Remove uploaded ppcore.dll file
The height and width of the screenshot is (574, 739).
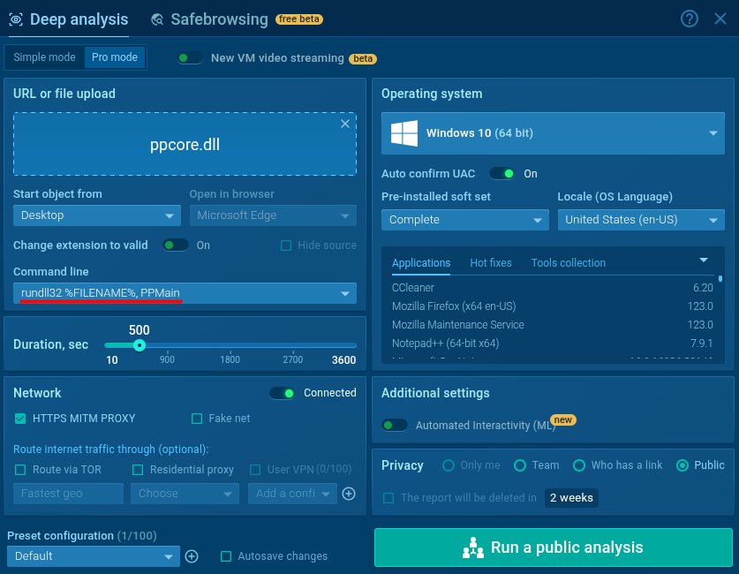tap(345, 124)
